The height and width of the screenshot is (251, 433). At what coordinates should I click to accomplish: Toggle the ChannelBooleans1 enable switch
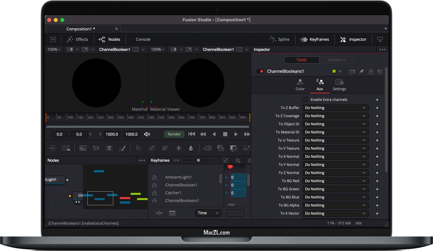point(260,72)
